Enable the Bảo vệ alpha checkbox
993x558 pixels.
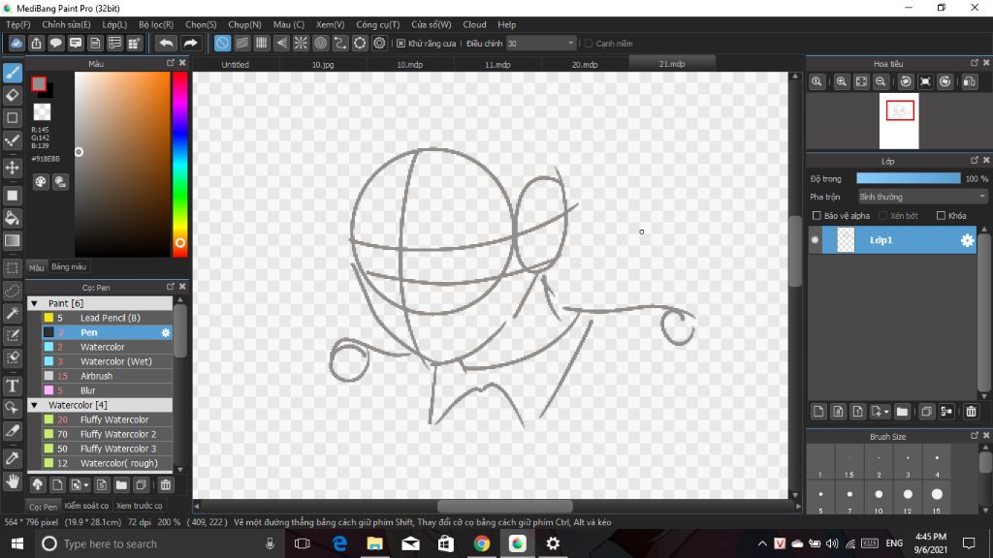[817, 216]
